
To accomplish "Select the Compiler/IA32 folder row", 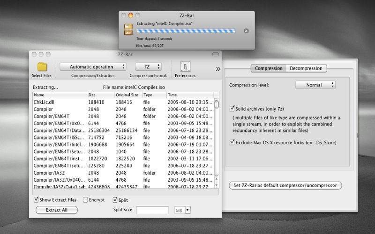I will [x=123, y=173].
